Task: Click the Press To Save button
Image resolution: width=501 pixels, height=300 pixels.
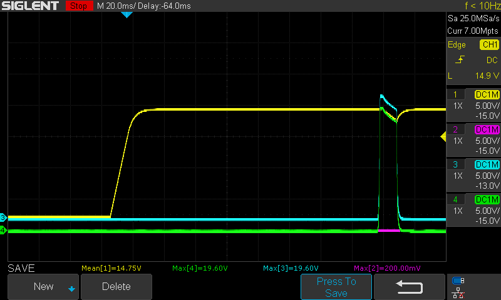Action: coord(336,287)
